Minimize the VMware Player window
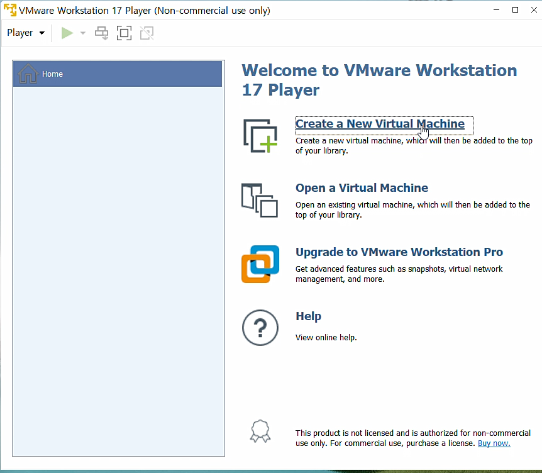542x473 pixels. pyautogui.click(x=496, y=10)
